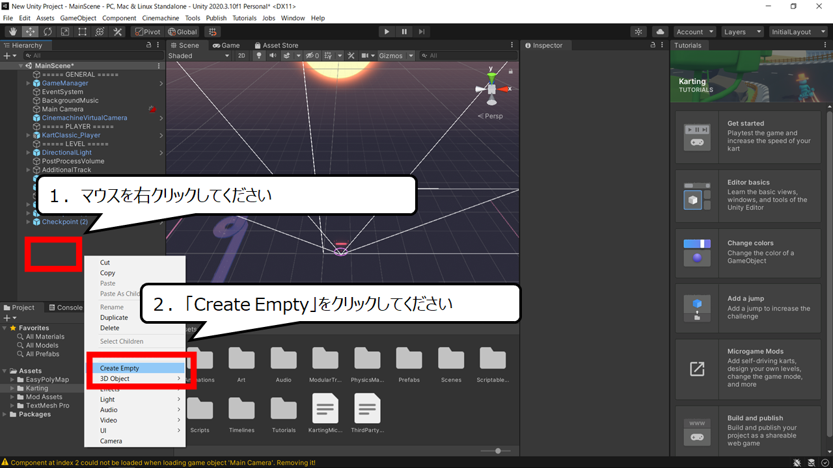Switch to the Game tab
The height and width of the screenshot is (468, 833).
[226, 45]
